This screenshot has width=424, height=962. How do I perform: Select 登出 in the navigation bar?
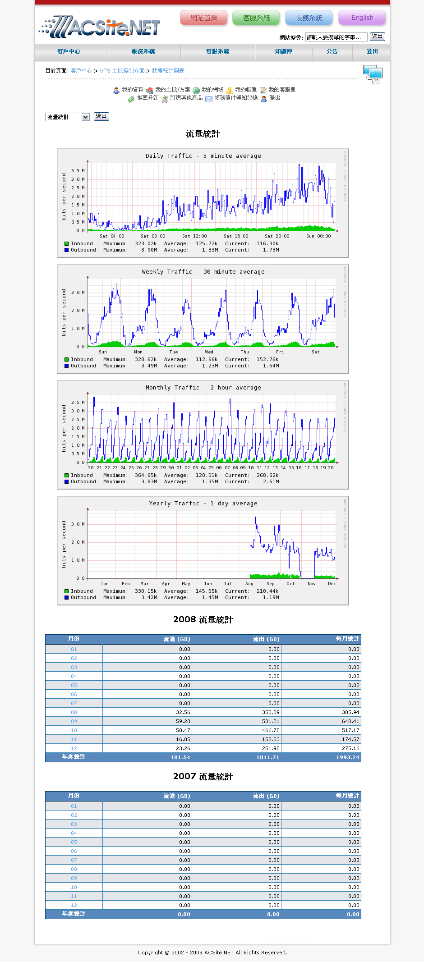pyautogui.click(x=372, y=51)
